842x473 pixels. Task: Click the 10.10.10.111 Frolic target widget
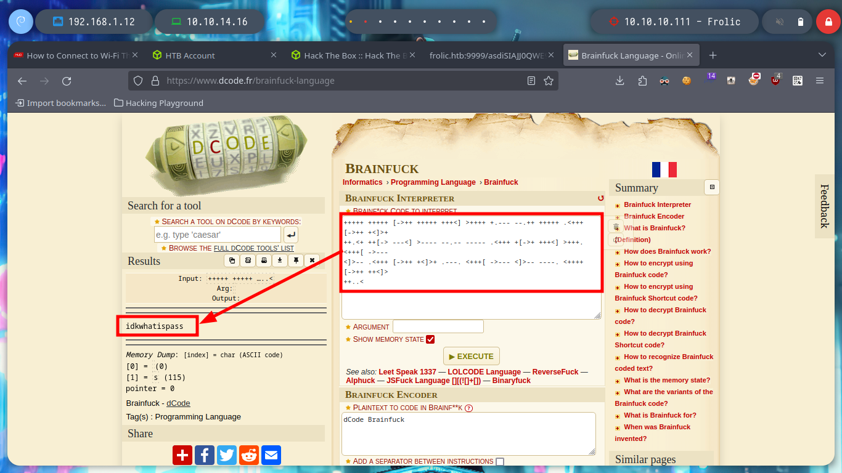(674, 22)
